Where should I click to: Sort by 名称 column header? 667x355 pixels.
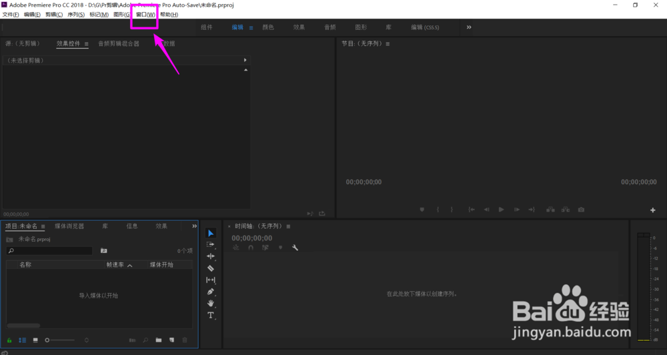click(x=25, y=265)
